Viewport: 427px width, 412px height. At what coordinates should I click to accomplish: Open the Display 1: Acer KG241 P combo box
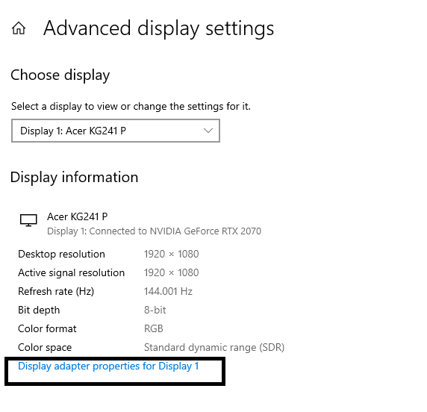[116, 131]
